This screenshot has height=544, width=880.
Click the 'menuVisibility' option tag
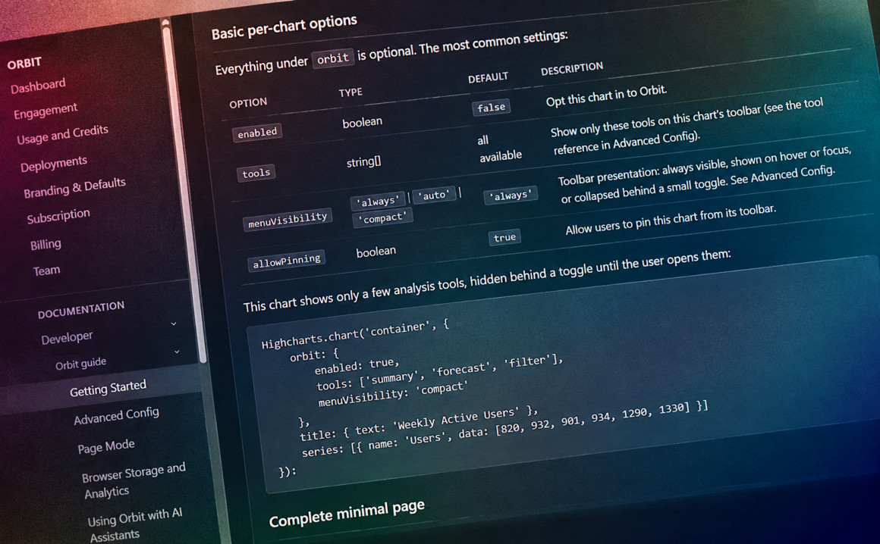288,220
